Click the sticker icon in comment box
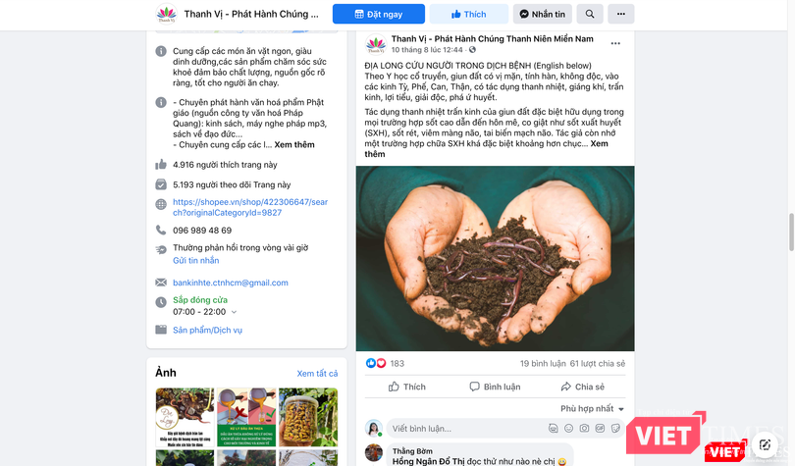The image size is (795, 466). [x=615, y=429]
